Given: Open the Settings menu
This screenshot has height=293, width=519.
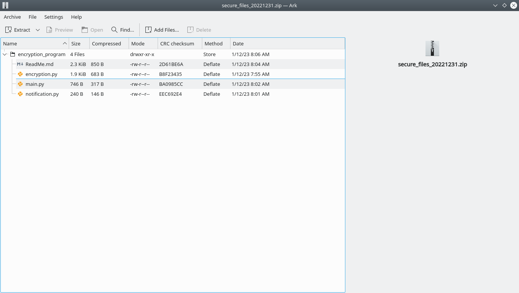Looking at the screenshot, I should pos(53,17).
